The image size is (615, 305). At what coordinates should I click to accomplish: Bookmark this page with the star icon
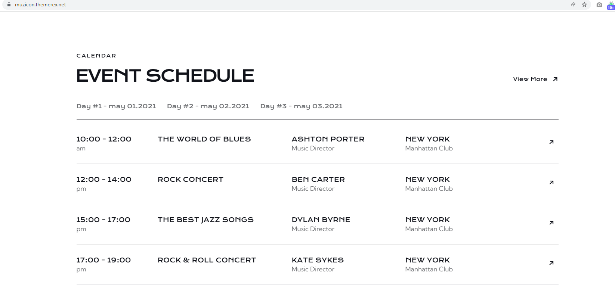(584, 5)
